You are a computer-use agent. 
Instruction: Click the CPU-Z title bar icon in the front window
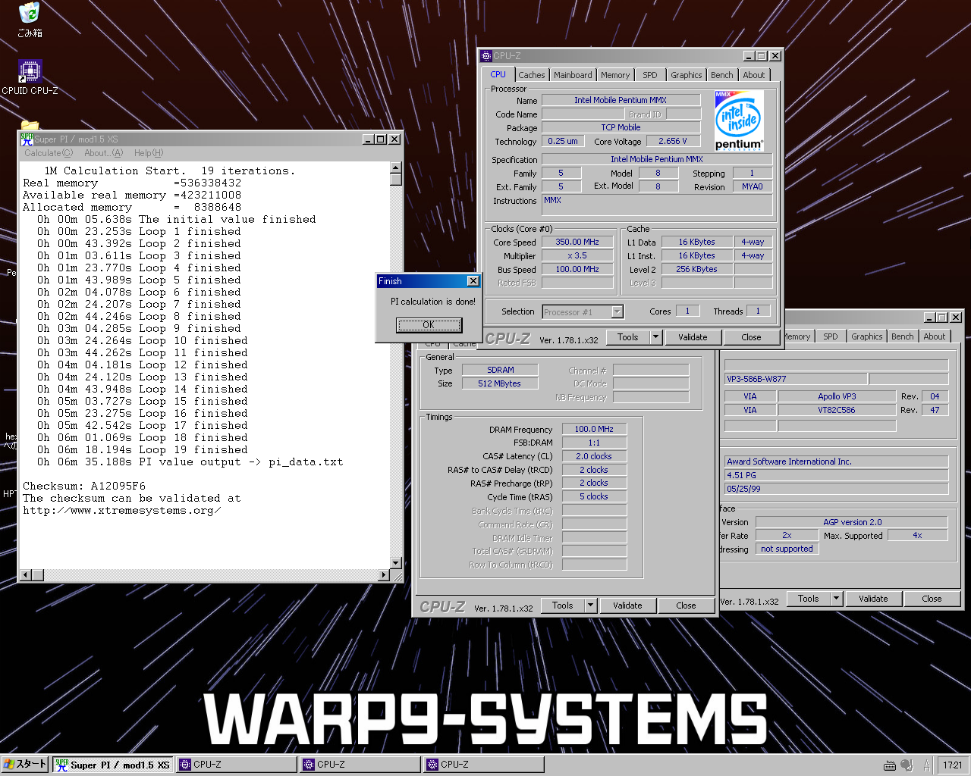pos(487,56)
